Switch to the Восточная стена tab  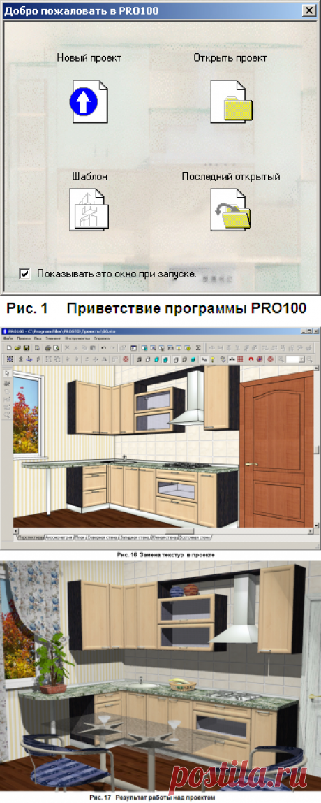pyautogui.click(x=195, y=537)
